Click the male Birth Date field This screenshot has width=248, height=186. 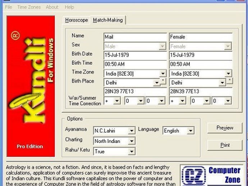pyautogui.click(x=135, y=55)
